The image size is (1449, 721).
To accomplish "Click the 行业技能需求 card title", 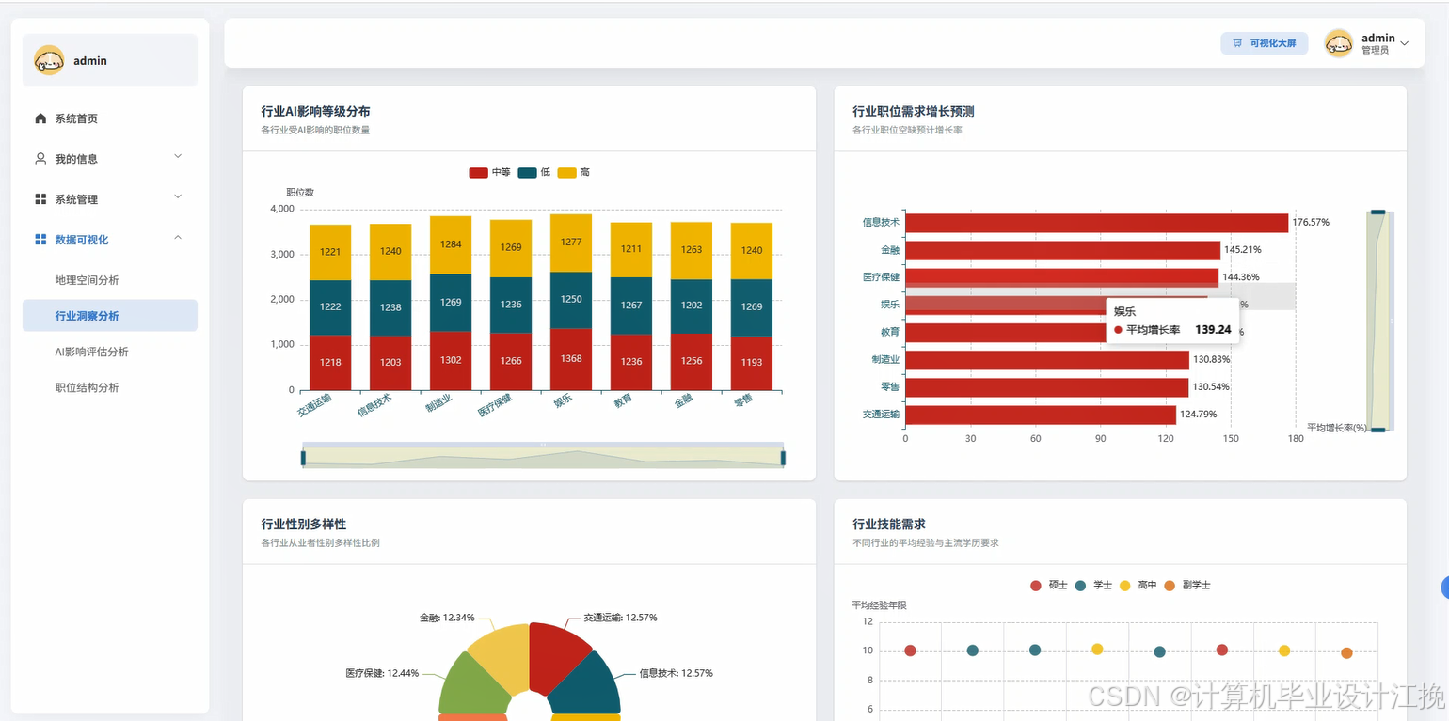I will tap(890, 524).
